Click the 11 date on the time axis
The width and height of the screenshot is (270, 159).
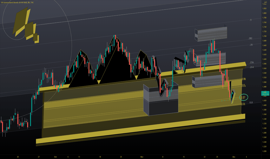pyautogui.click(x=79, y=157)
